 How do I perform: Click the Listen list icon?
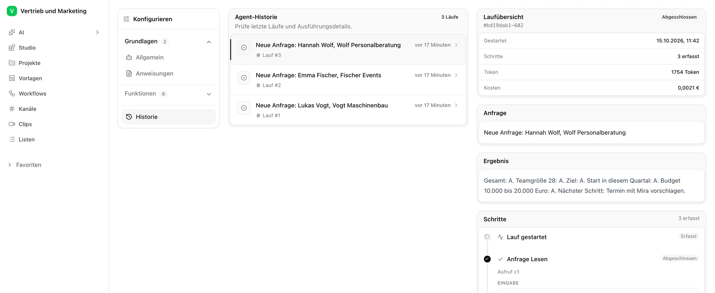12,140
